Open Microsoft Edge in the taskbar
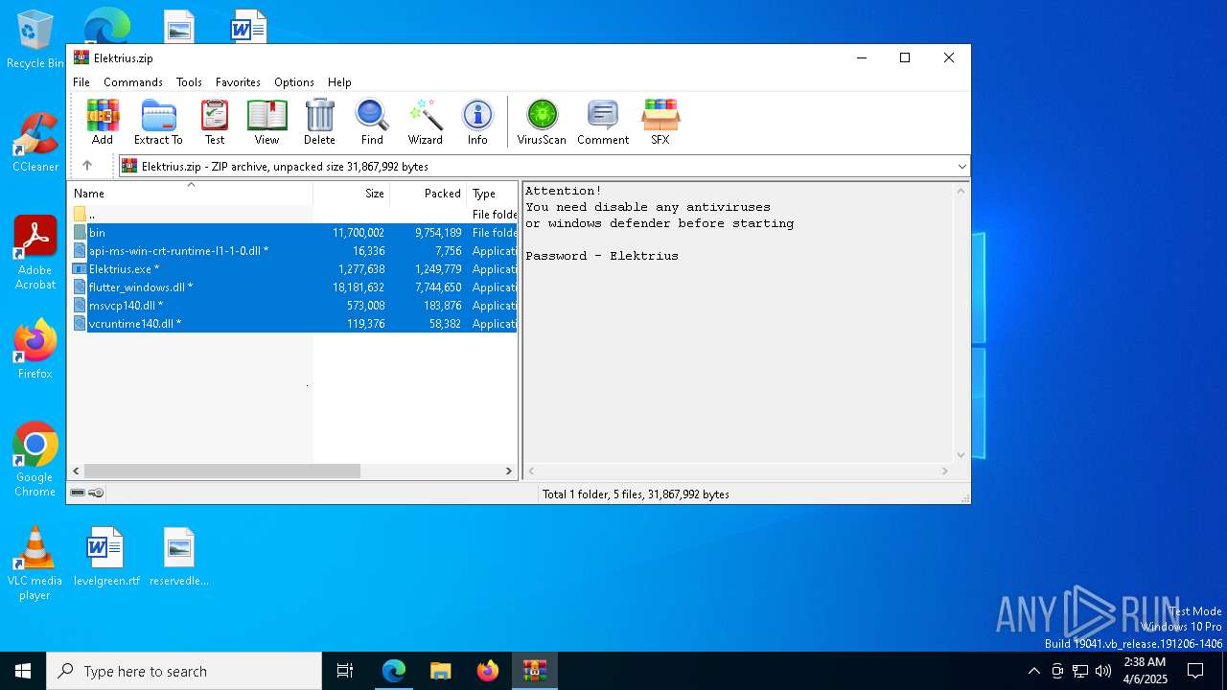The image size is (1227, 690). 394,671
